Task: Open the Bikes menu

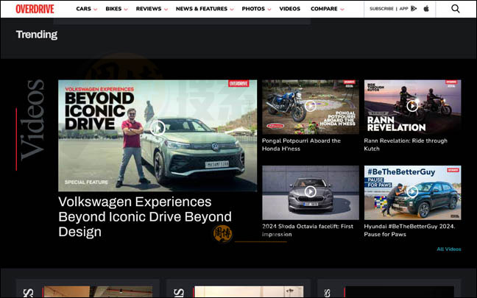Action: pyautogui.click(x=113, y=9)
